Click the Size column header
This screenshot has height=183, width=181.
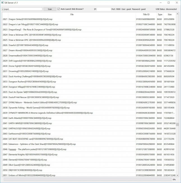pyautogui.click(x=170, y=14)
